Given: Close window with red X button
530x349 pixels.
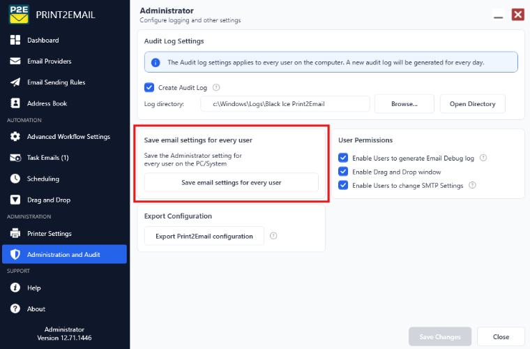Looking at the screenshot, I should click(x=518, y=15).
